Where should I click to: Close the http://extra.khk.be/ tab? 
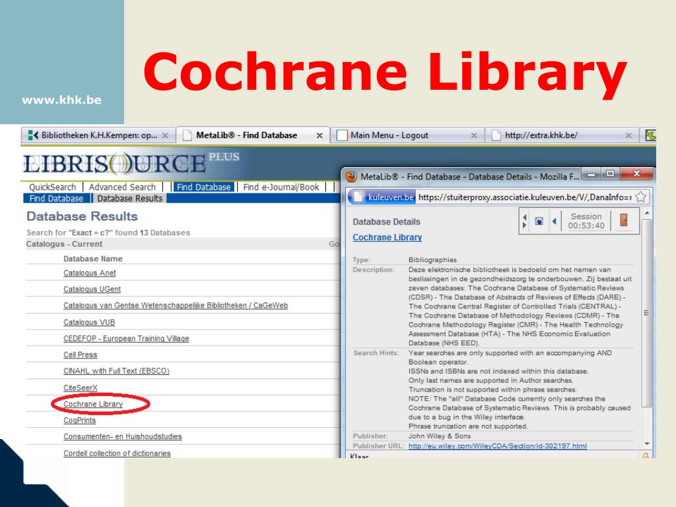(x=628, y=135)
